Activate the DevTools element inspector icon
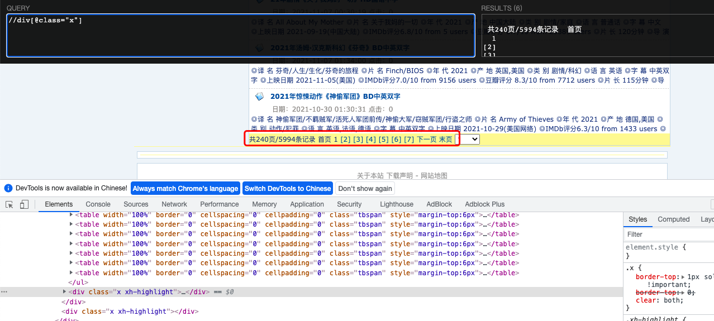Screen dimensions: 714x321 pyautogui.click(x=9, y=204)
